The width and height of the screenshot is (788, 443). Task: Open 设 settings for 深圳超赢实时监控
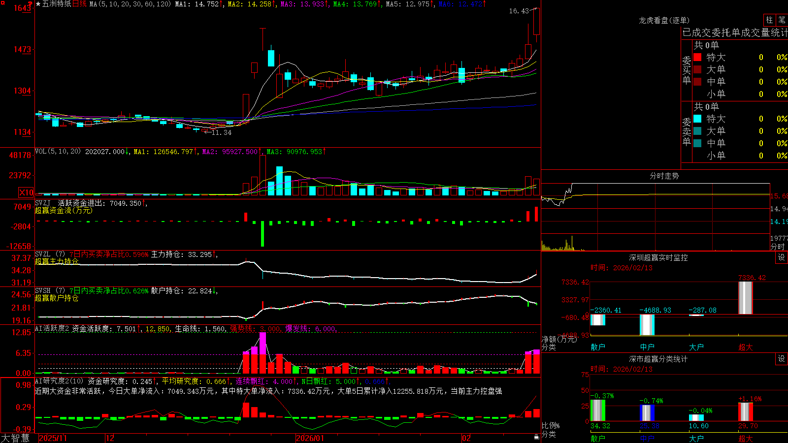point(782,257)
